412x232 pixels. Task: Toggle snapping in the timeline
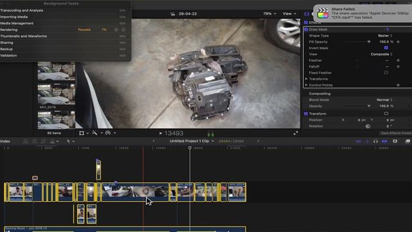[384, 141]
